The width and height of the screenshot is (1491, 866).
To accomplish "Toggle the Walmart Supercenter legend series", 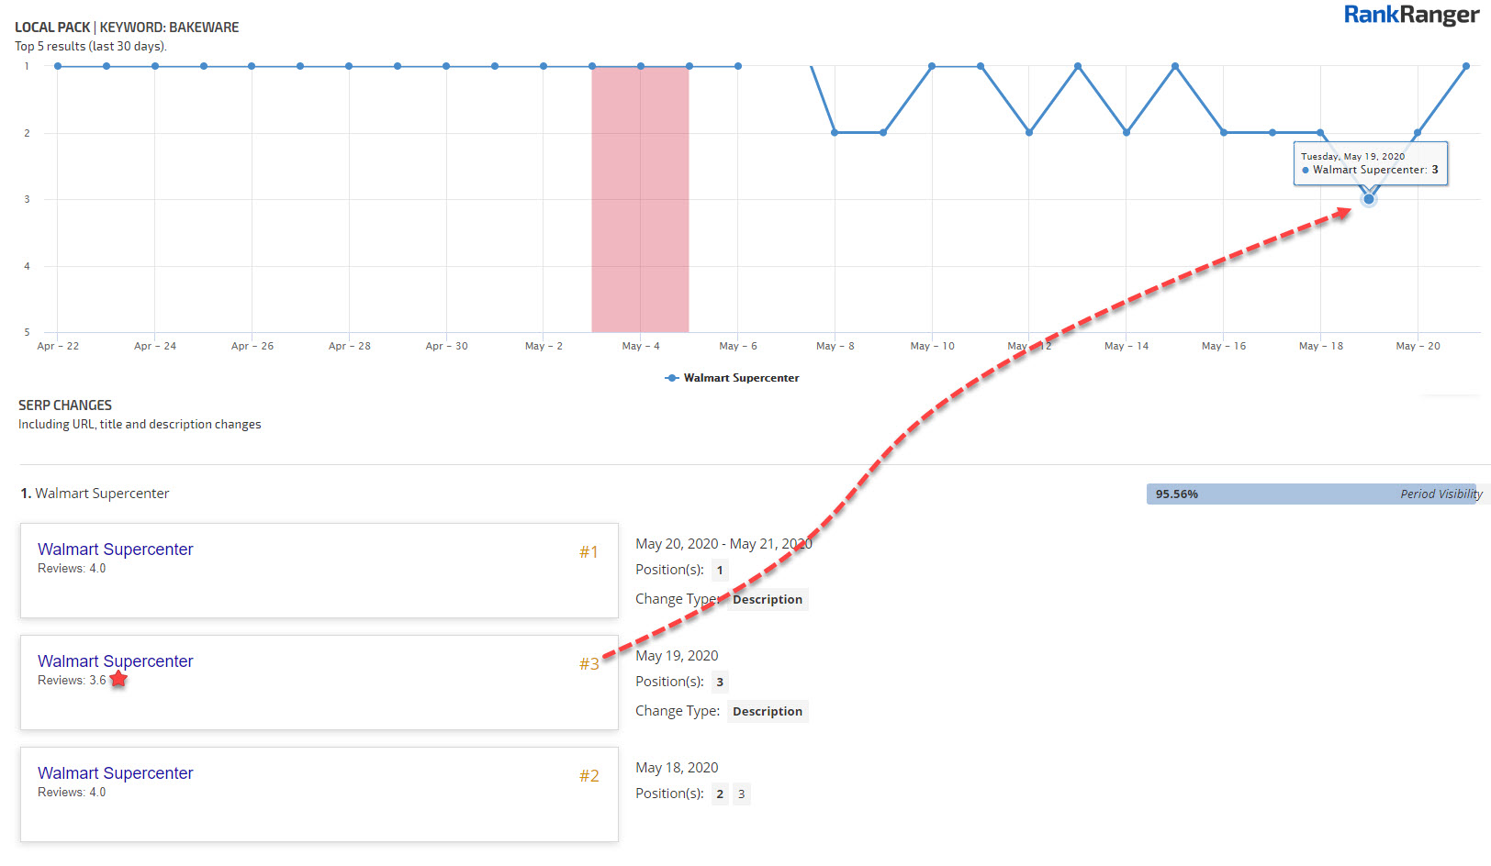I will point(732,378).
